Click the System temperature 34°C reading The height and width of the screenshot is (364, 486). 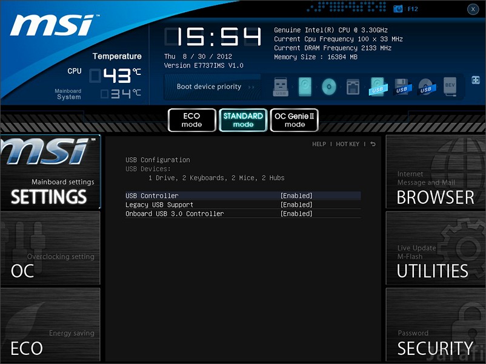click(121, 93)
